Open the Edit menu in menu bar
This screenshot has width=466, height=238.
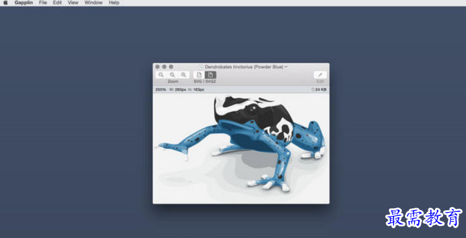(57, 3)
